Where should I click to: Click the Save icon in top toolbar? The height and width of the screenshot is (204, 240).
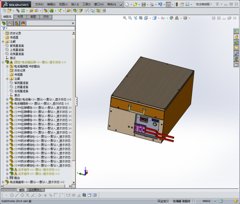tap(144, 5)
